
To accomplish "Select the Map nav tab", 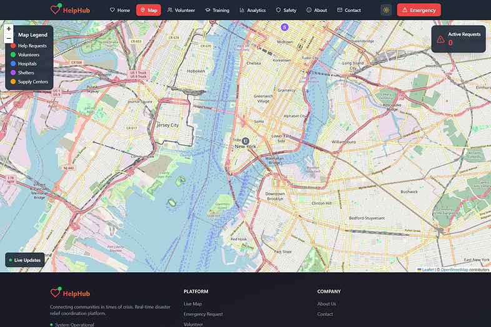I will point(149,10).
